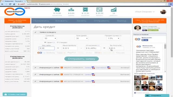Click Denis Lisogorskii partner avatar

pos(138,28)
